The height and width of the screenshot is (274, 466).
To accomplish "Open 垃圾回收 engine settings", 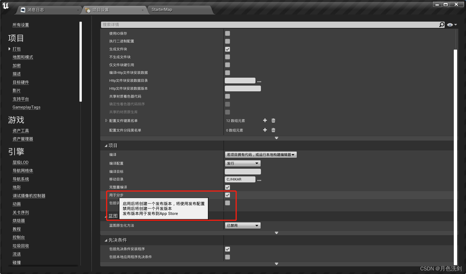I will click(x=21, y=246).
